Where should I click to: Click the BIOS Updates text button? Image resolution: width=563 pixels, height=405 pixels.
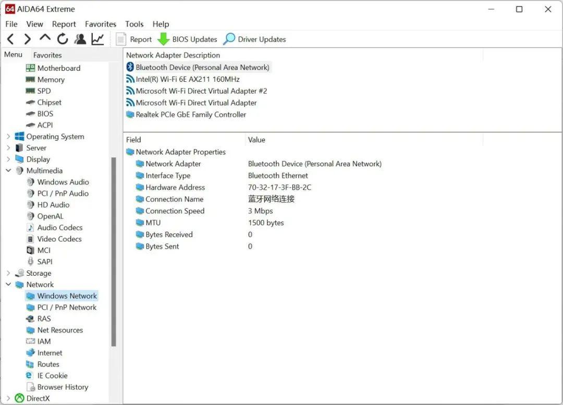click(x=194, y=39)
